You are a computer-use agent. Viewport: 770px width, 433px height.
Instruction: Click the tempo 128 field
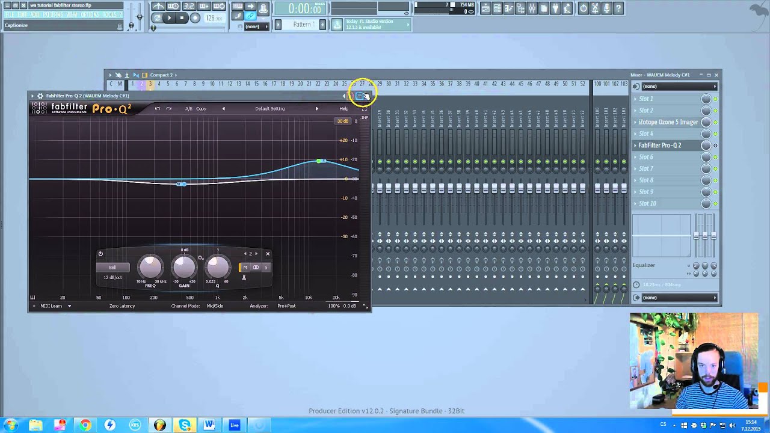(x=214, y=18)
